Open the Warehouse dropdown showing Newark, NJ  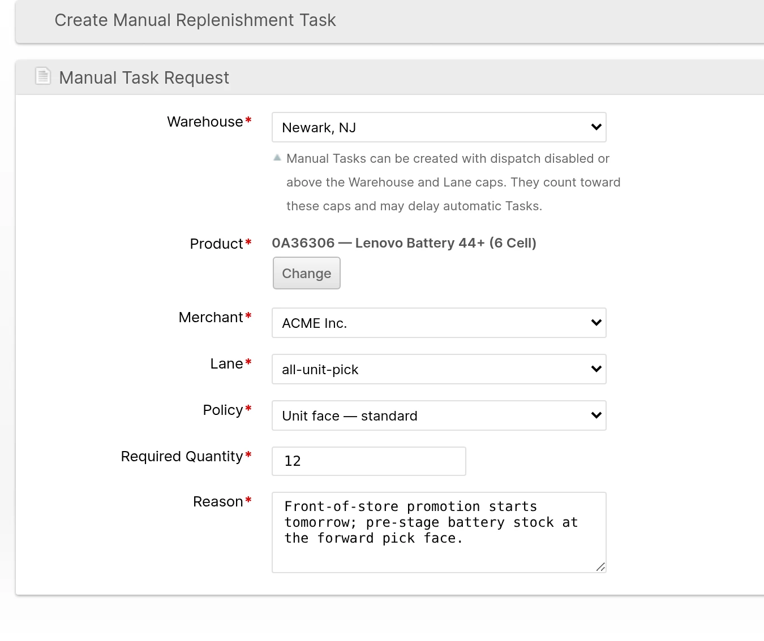439,127
